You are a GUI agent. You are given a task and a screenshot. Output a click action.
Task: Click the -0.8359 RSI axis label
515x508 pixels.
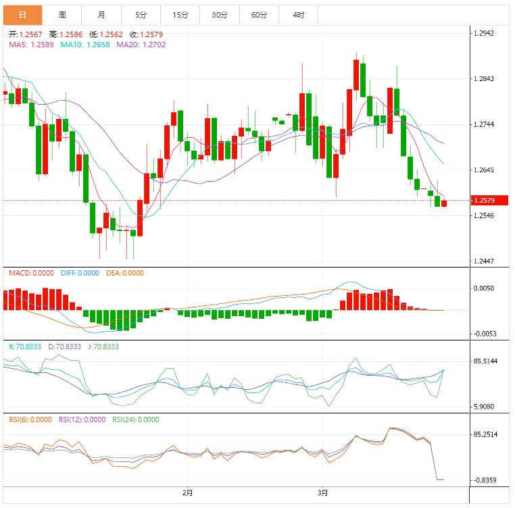point(485,480)
